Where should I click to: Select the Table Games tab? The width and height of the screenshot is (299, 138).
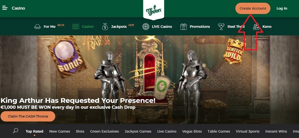(219, 131)
